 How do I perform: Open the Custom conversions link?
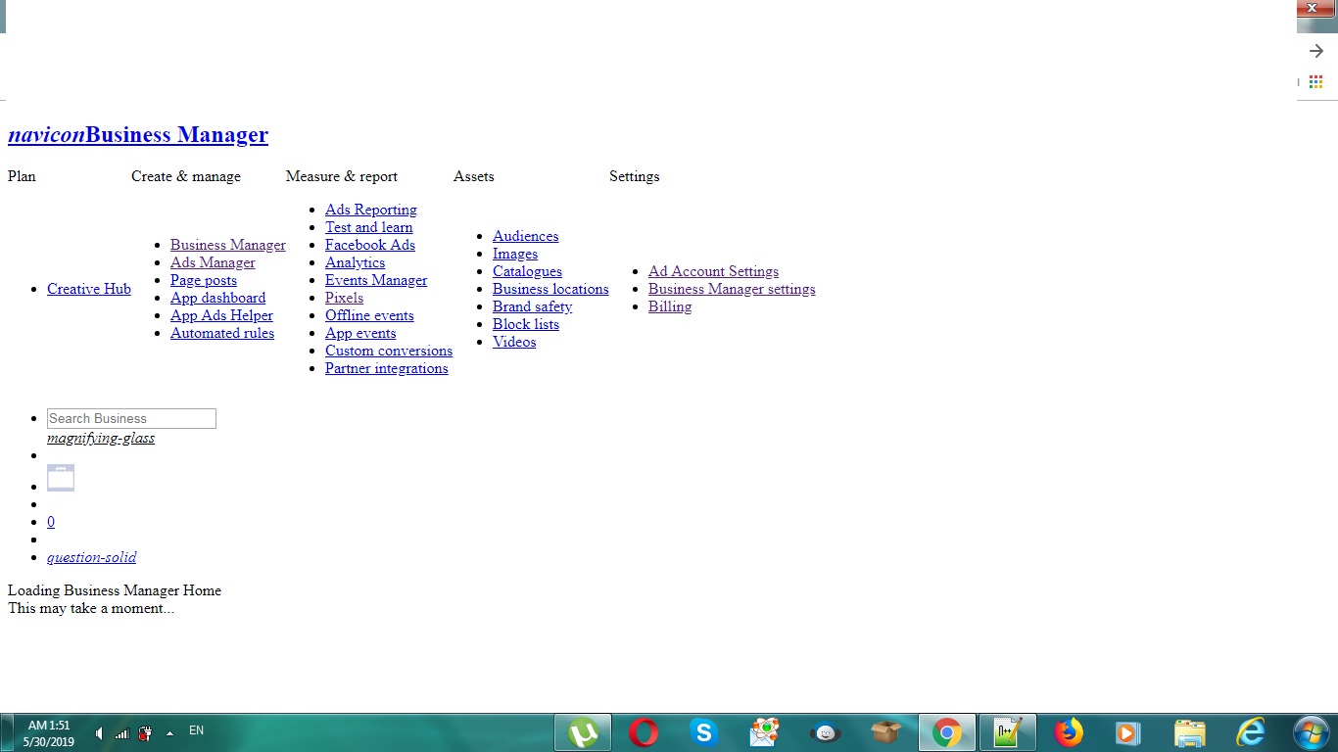tap(389, 351)
